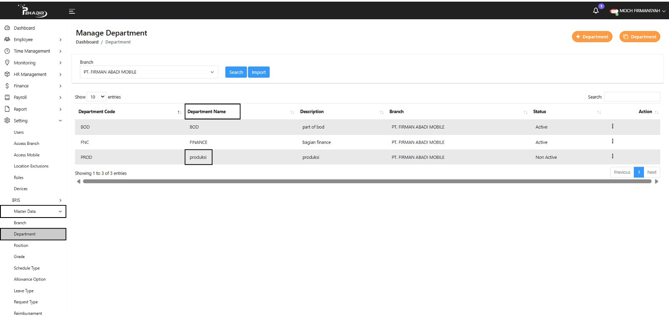This screenshot has width=669, height=319.
Task: Change the show entries count dropdown
Action: coord(97,97)
